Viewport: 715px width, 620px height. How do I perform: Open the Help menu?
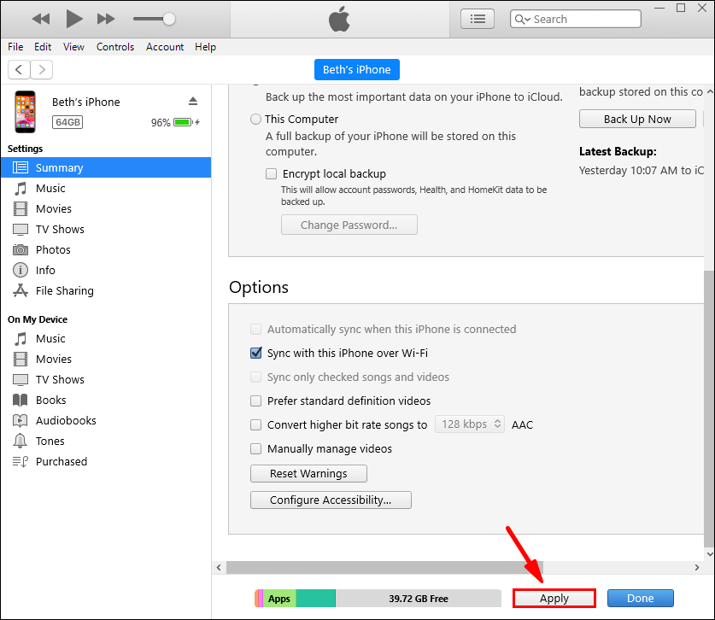tap(205, 47)
